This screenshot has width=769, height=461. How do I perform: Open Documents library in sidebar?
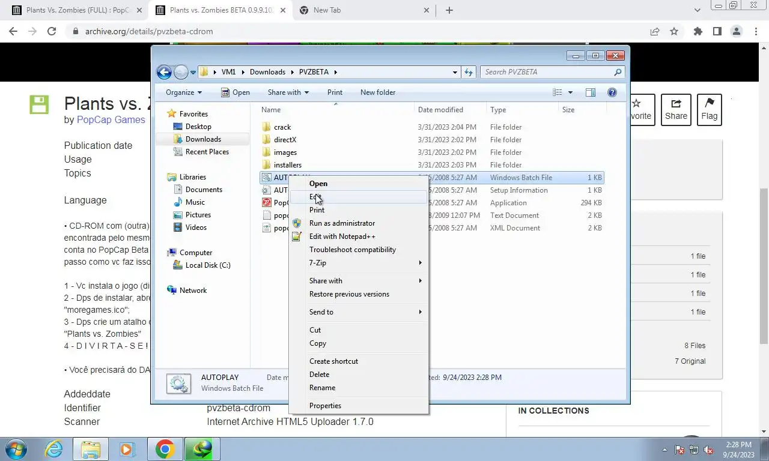click(204, 190)
